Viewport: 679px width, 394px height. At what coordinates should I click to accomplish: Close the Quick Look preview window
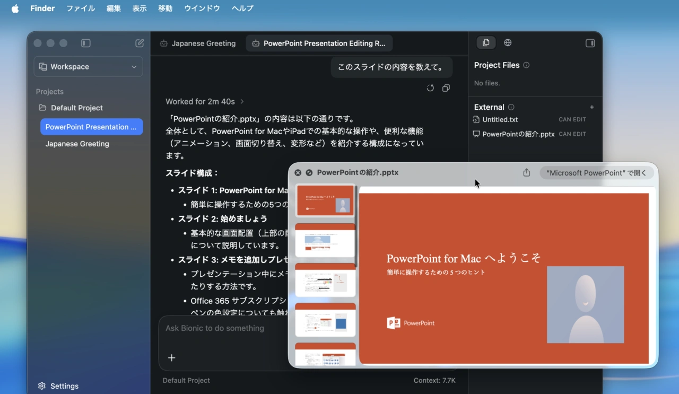click(x=298, y=173)
